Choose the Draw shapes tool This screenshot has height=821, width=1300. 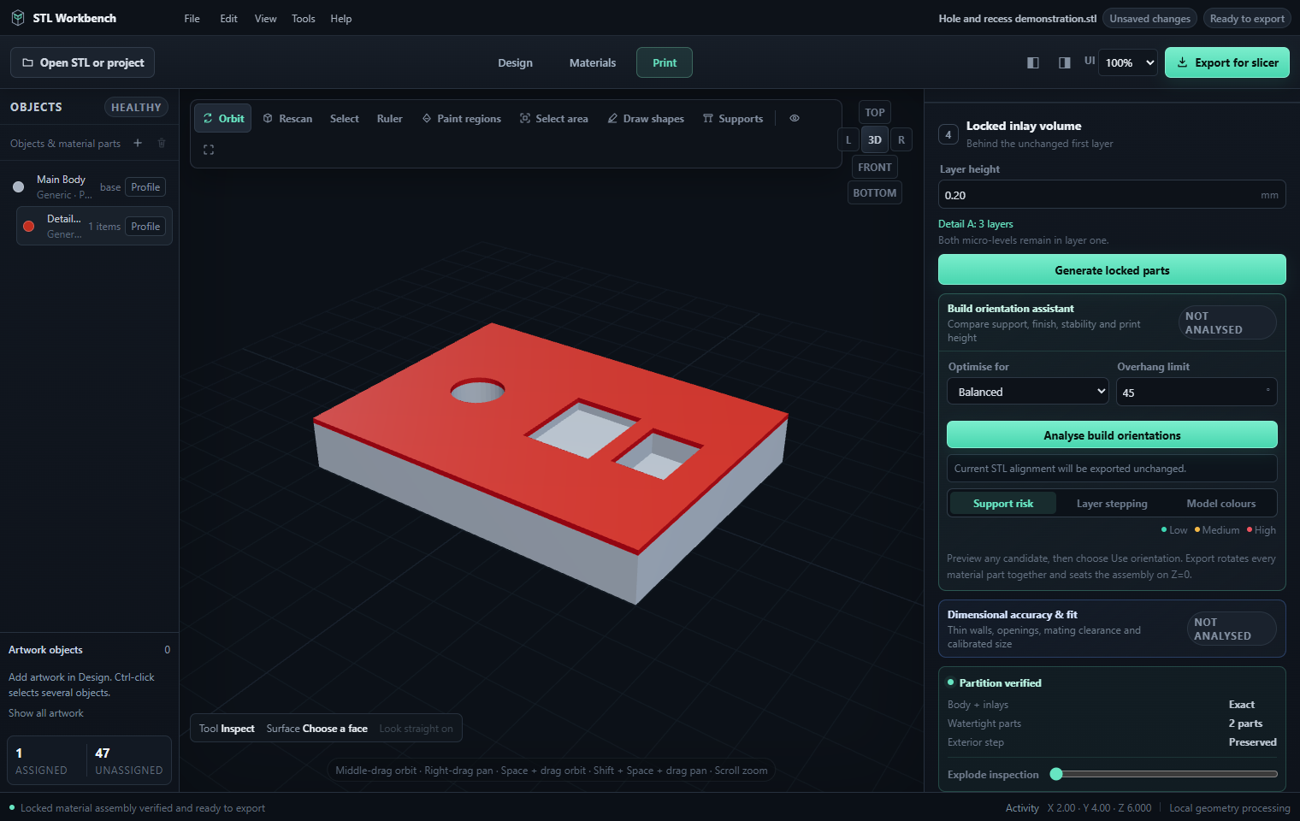[x=646, y=118]
